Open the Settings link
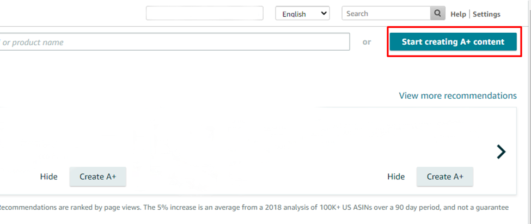Viewport: 531px width, 224px height. coord(486,14)
